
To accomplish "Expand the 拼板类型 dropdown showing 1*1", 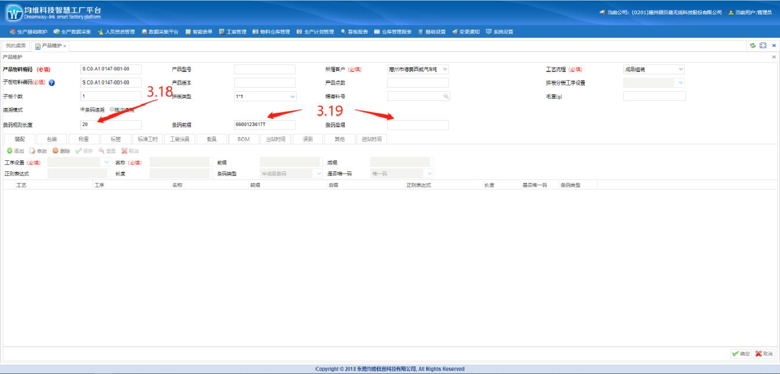I will pyautogui.click(x=292, y=96).
